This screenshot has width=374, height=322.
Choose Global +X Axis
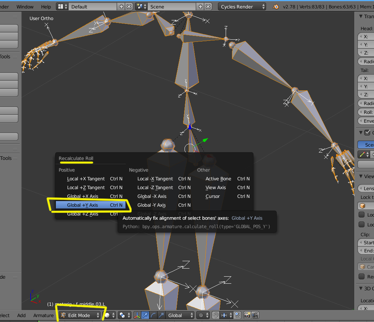(x=91, y=196)
